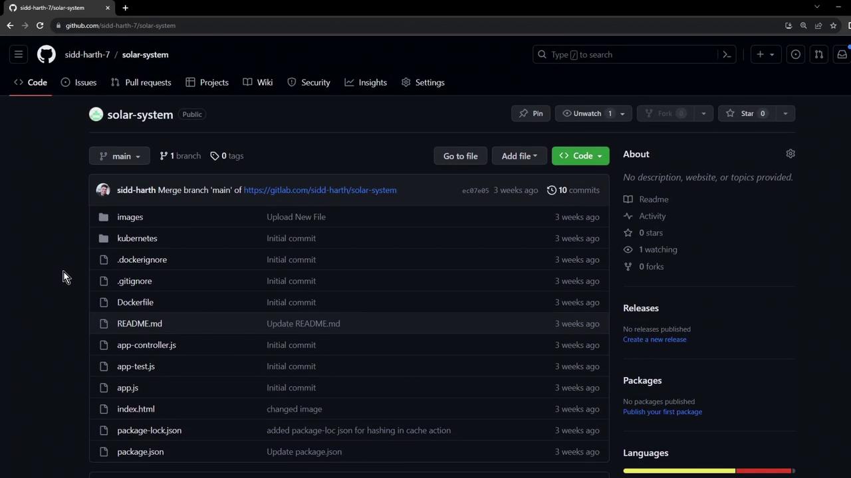851x478 pixels.
Task: Click the sidd-harth commit author avatar
Action: tap(103, 190)
